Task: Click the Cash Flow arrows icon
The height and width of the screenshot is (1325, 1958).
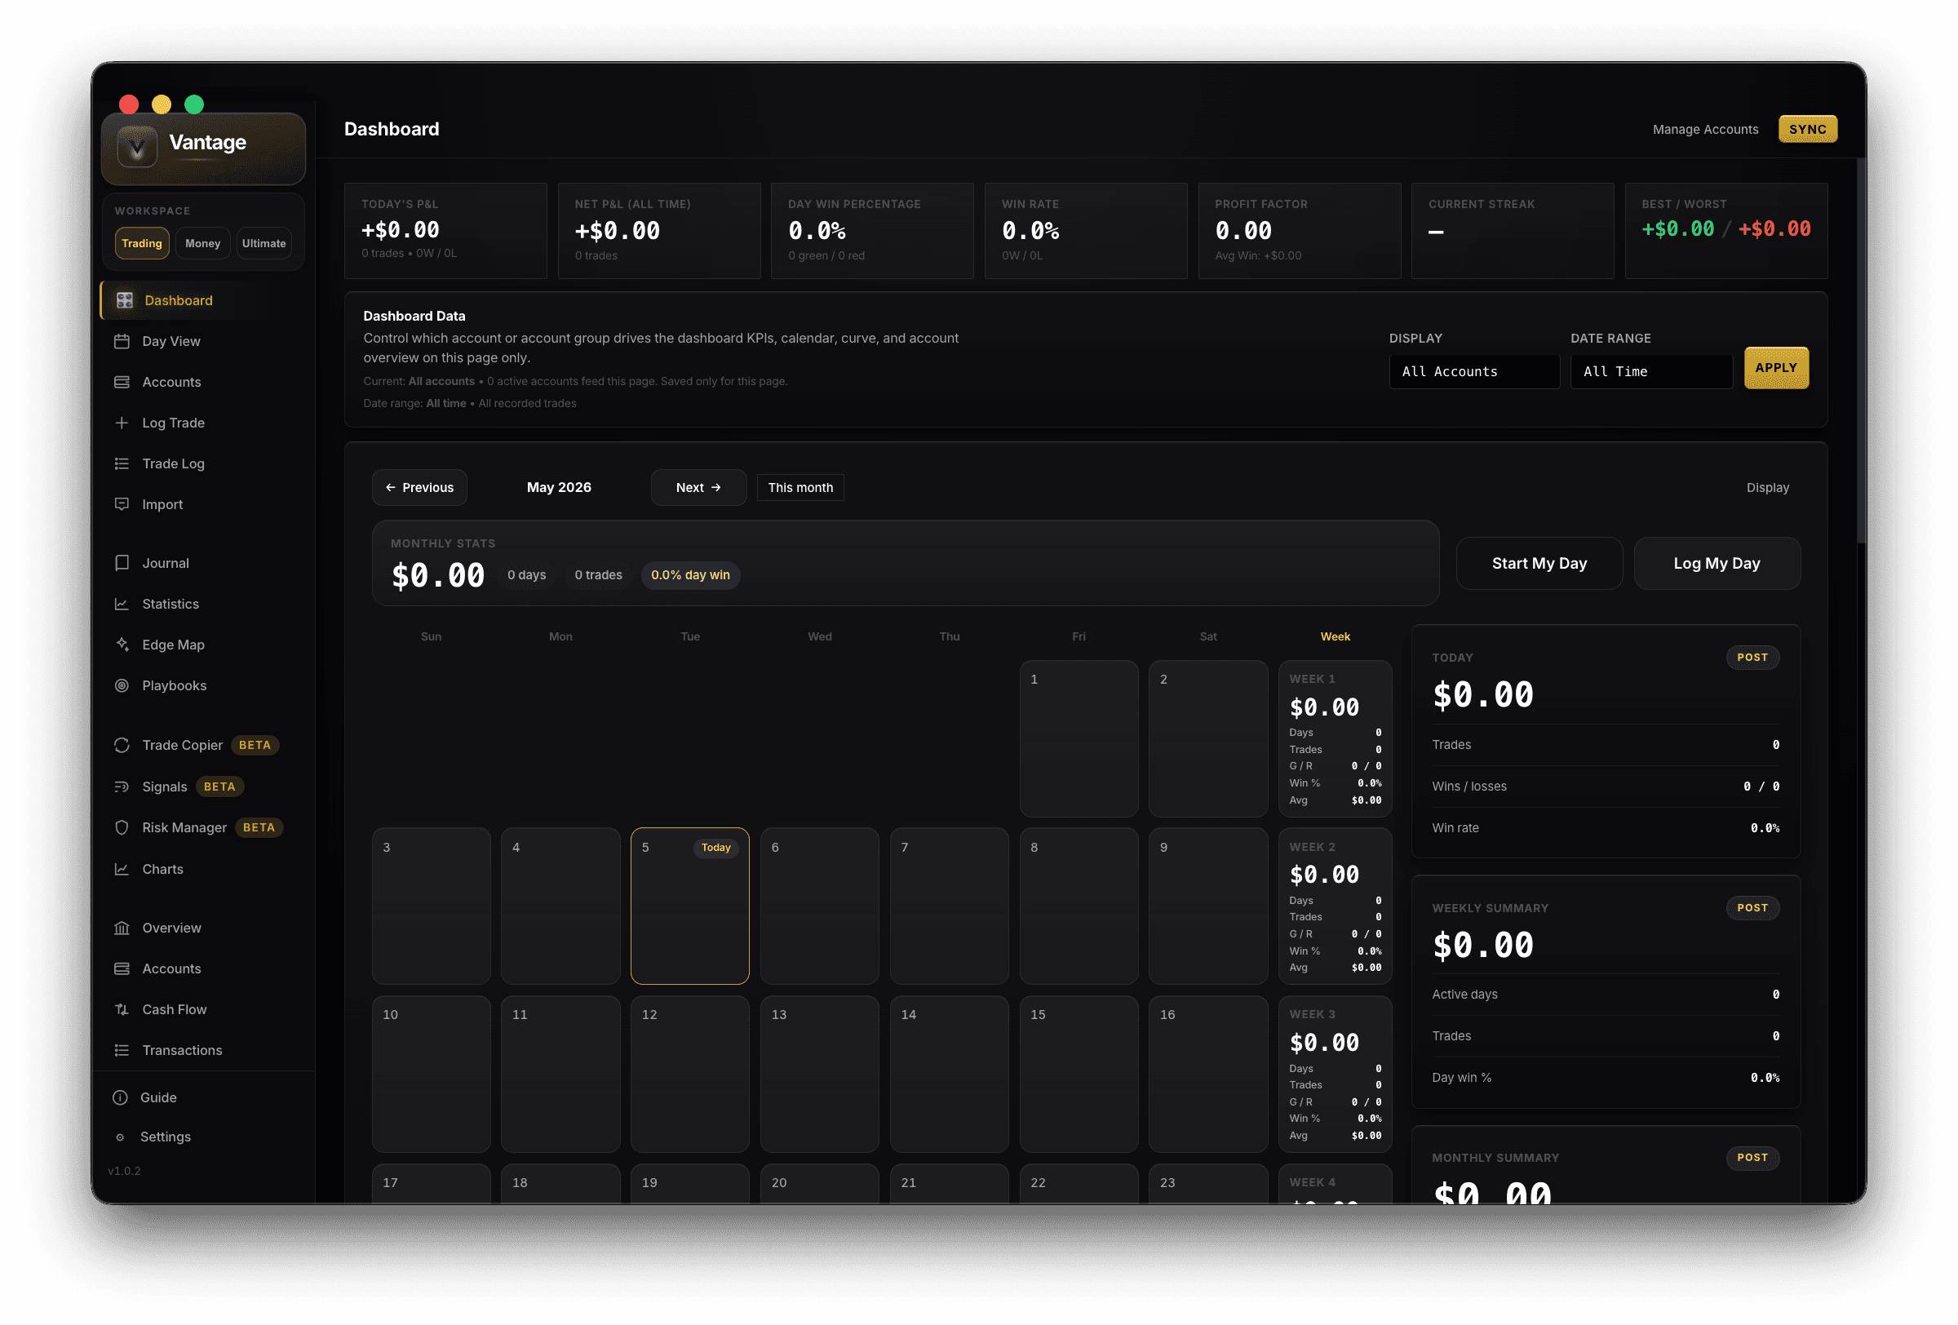Action: click(x=122, y=1010)
